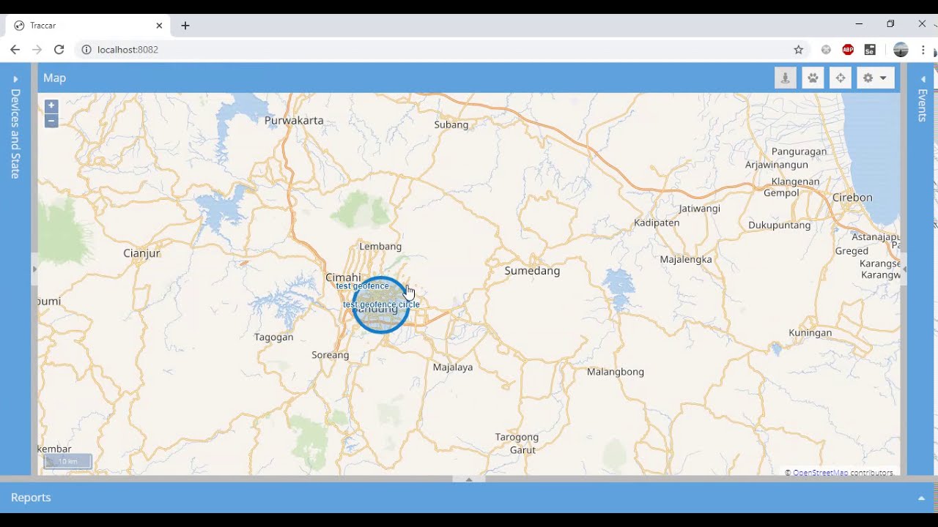Click the Sumedang city label
Image resolution: width=938 pixels, height=527 pixels.
pyautogui.click(x=532, y=271)
